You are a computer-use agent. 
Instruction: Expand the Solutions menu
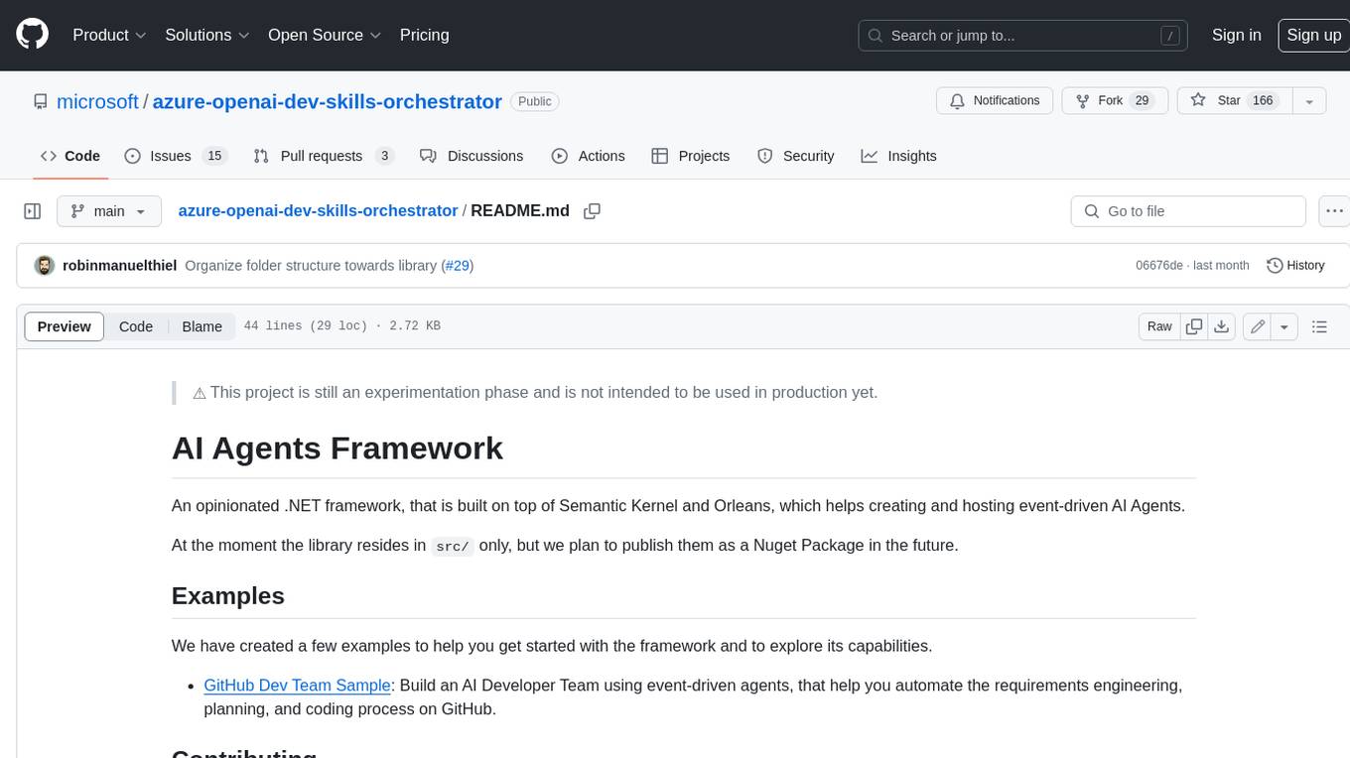pos(207,35)
